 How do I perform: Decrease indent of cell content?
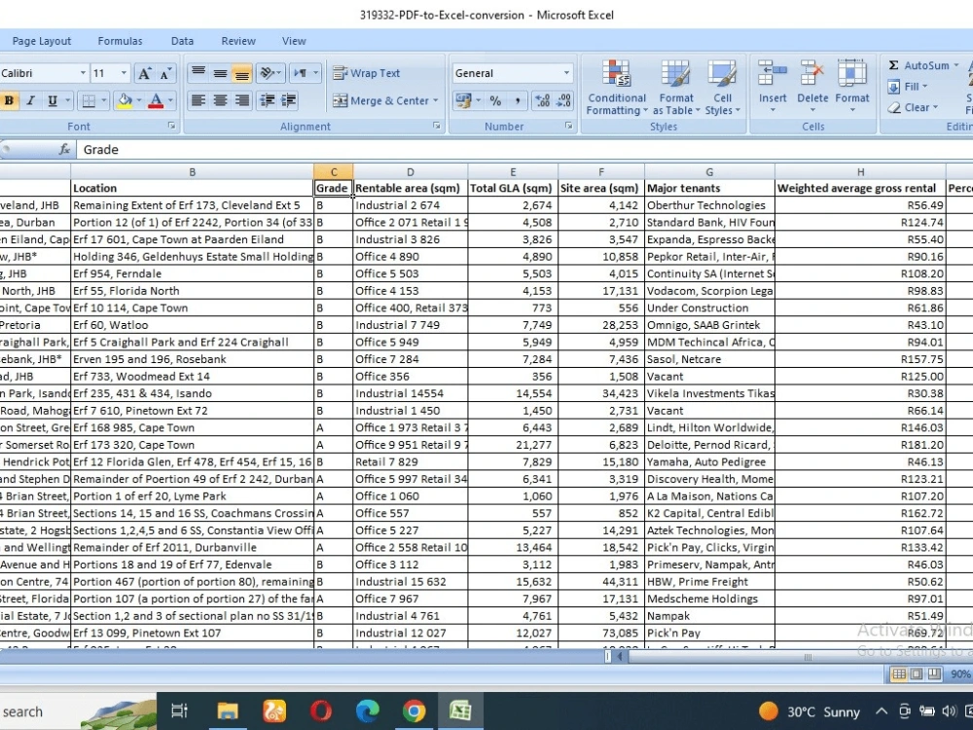pos(268,100)
